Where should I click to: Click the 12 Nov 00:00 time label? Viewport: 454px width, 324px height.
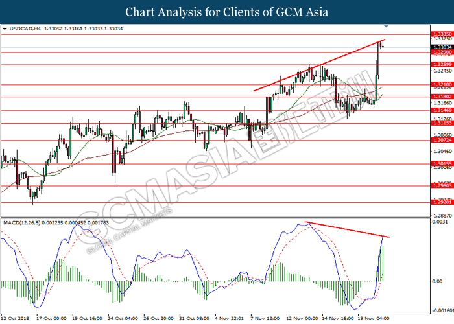[302, 319]
